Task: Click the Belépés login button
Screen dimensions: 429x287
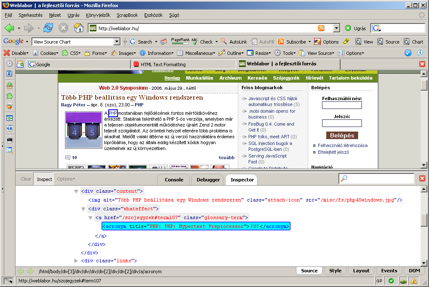Action: click(x=342, y=135)
